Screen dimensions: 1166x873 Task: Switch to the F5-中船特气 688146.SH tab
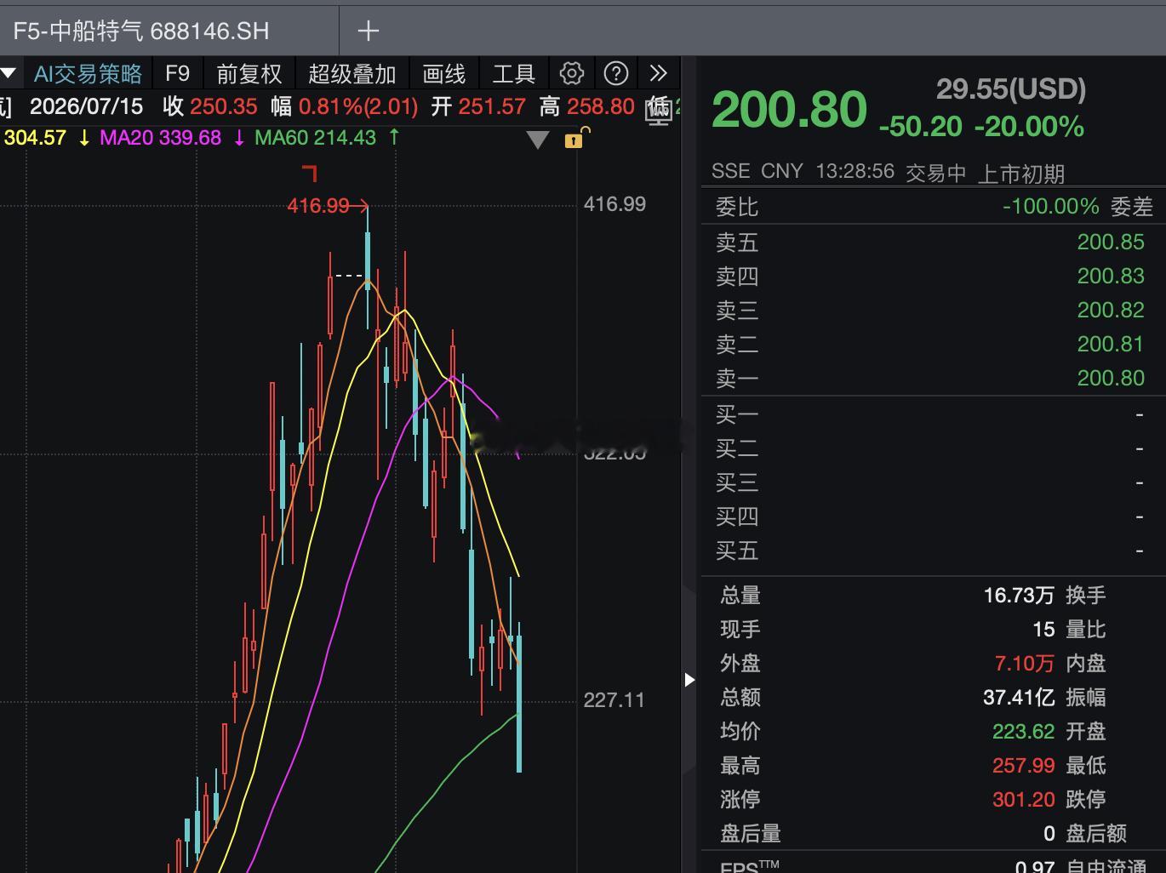[x=141, y=31]
